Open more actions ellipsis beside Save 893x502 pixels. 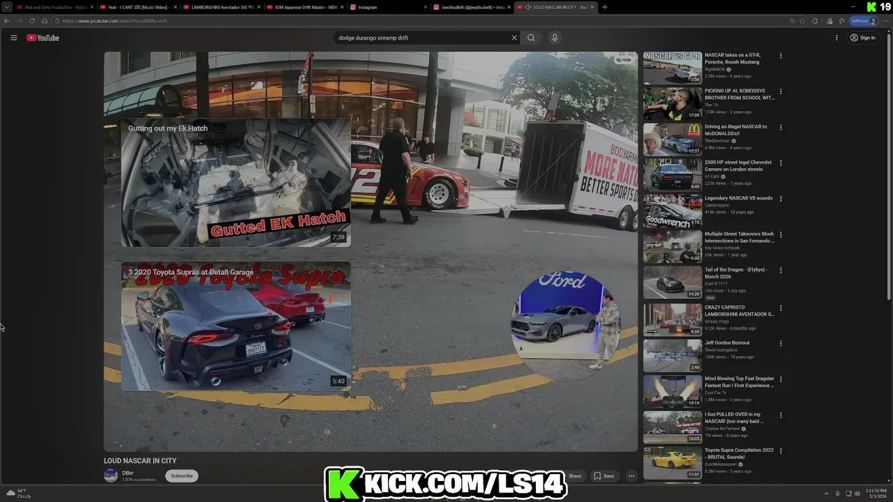631,476
